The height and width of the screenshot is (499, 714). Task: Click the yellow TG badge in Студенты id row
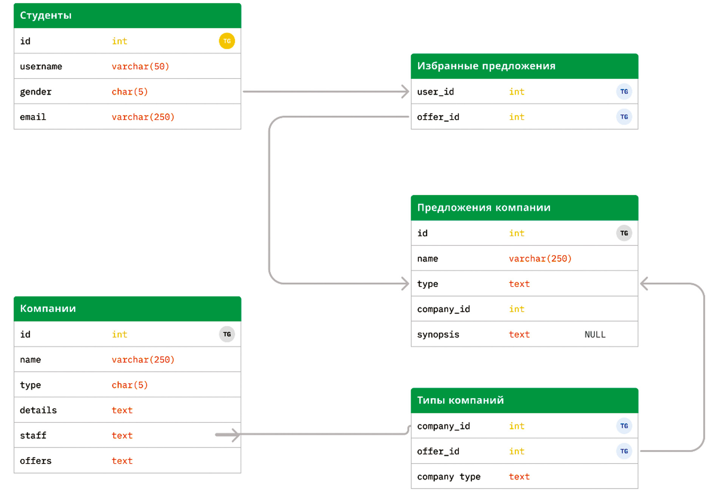pos(227,41)
